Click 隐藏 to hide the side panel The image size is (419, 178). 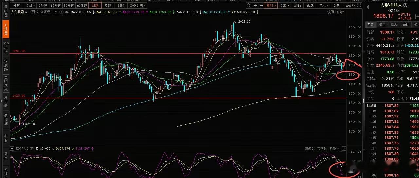coord(349,5)
